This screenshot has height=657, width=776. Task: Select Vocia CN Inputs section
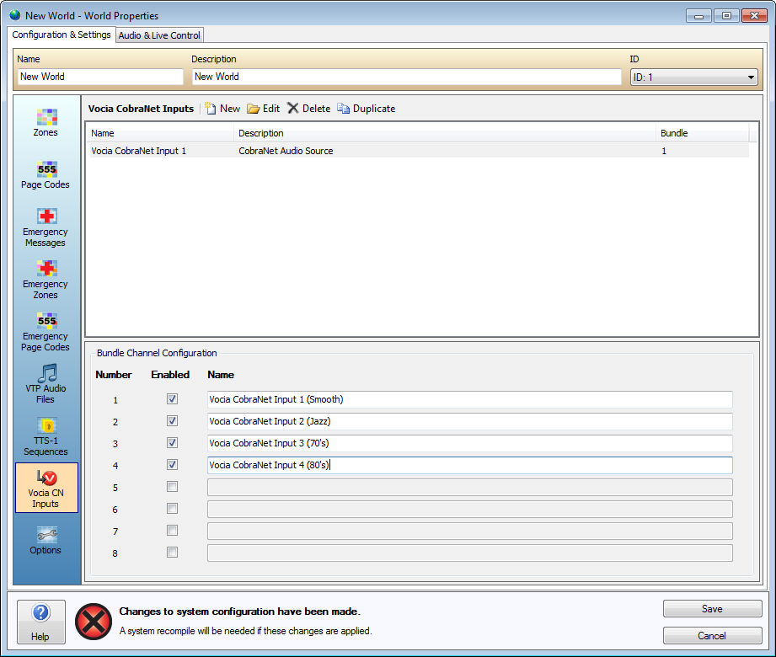point(46,488)
